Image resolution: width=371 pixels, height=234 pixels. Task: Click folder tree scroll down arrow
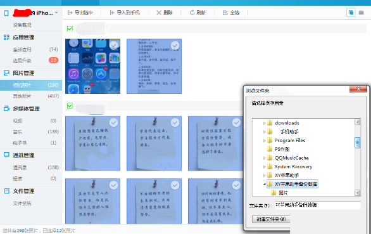point(358,193)
